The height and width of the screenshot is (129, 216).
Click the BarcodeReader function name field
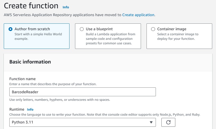coord(82,92)
